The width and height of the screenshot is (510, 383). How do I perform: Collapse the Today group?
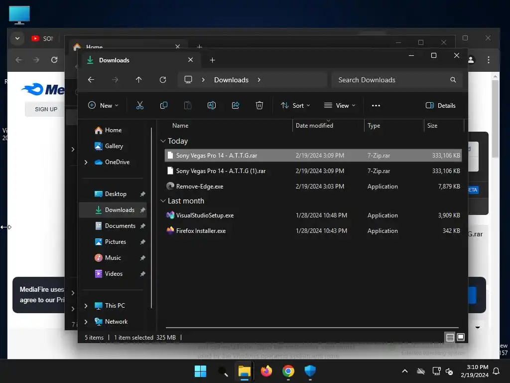point(163,141)
